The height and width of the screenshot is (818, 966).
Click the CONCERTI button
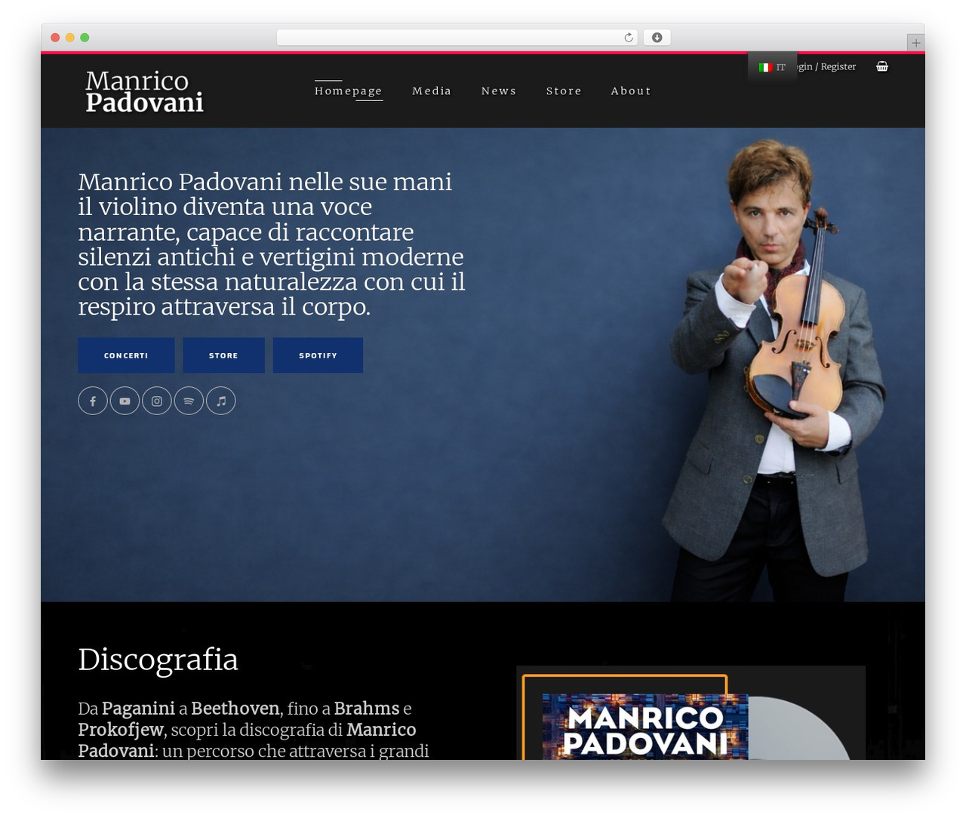[x=126, y=355]
